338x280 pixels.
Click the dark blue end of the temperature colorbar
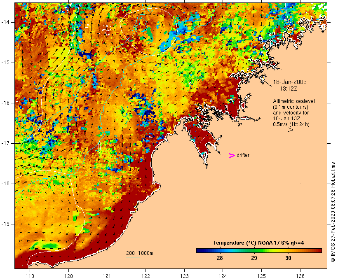click(x=200, y=250)
